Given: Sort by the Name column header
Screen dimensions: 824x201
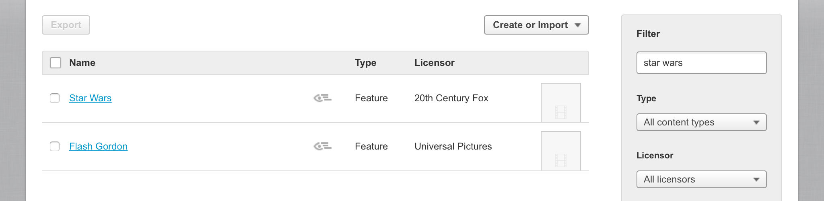Looking at the screenshot, I should 82,63.
